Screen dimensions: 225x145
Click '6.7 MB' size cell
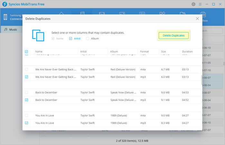(x=165, y=69)
